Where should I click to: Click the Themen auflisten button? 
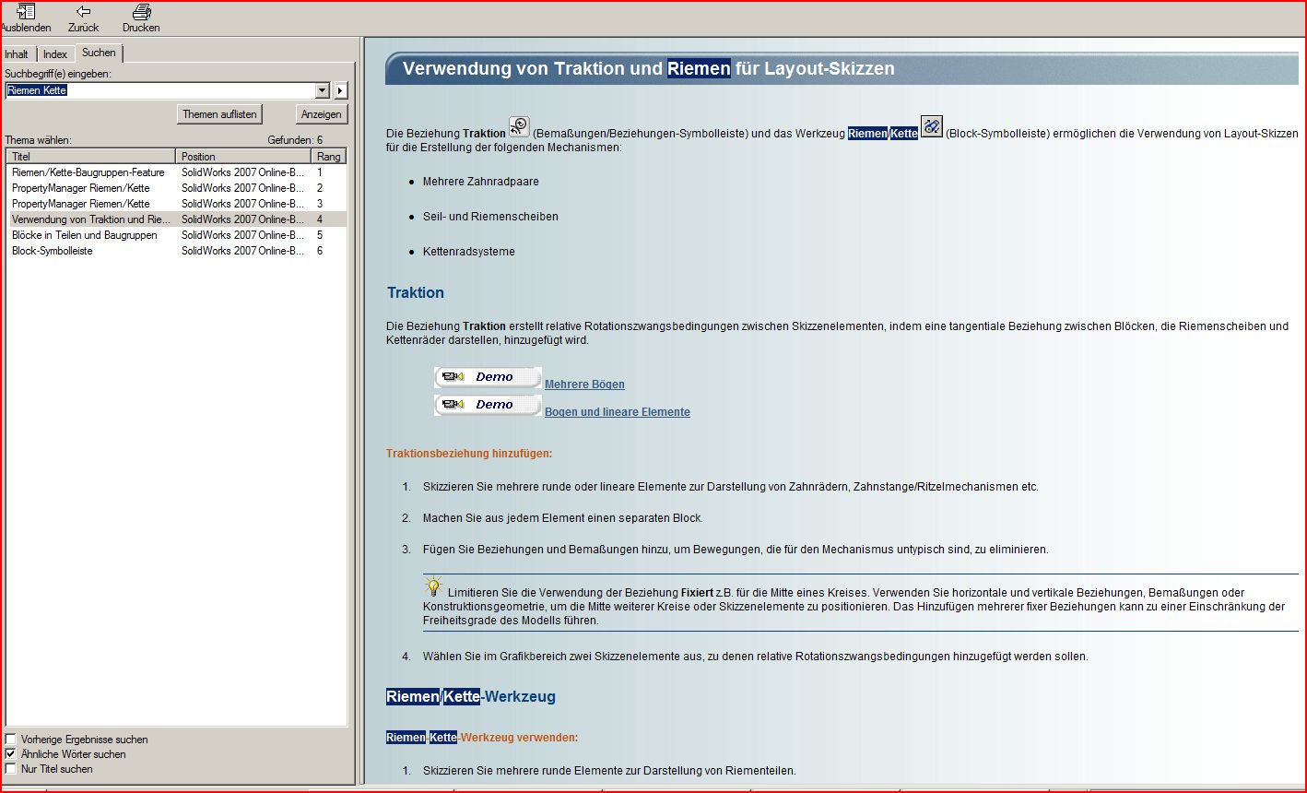pos(219,114)
